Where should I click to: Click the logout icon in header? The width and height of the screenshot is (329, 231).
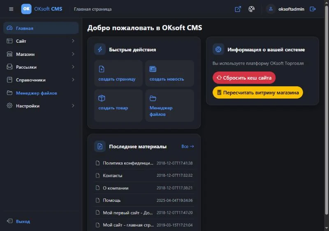click(x=313, y=9)
